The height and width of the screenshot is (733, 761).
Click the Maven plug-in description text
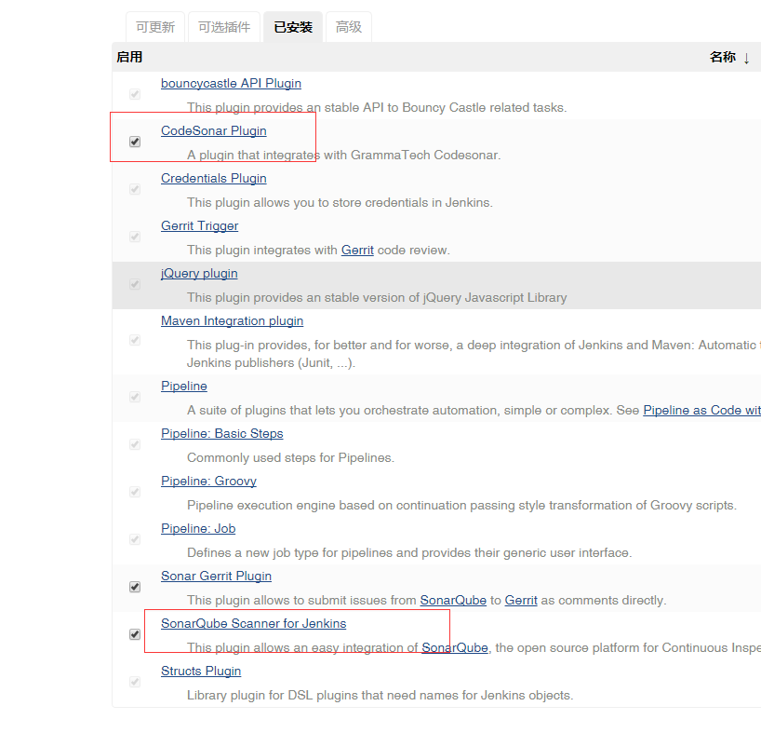point(474,354)
